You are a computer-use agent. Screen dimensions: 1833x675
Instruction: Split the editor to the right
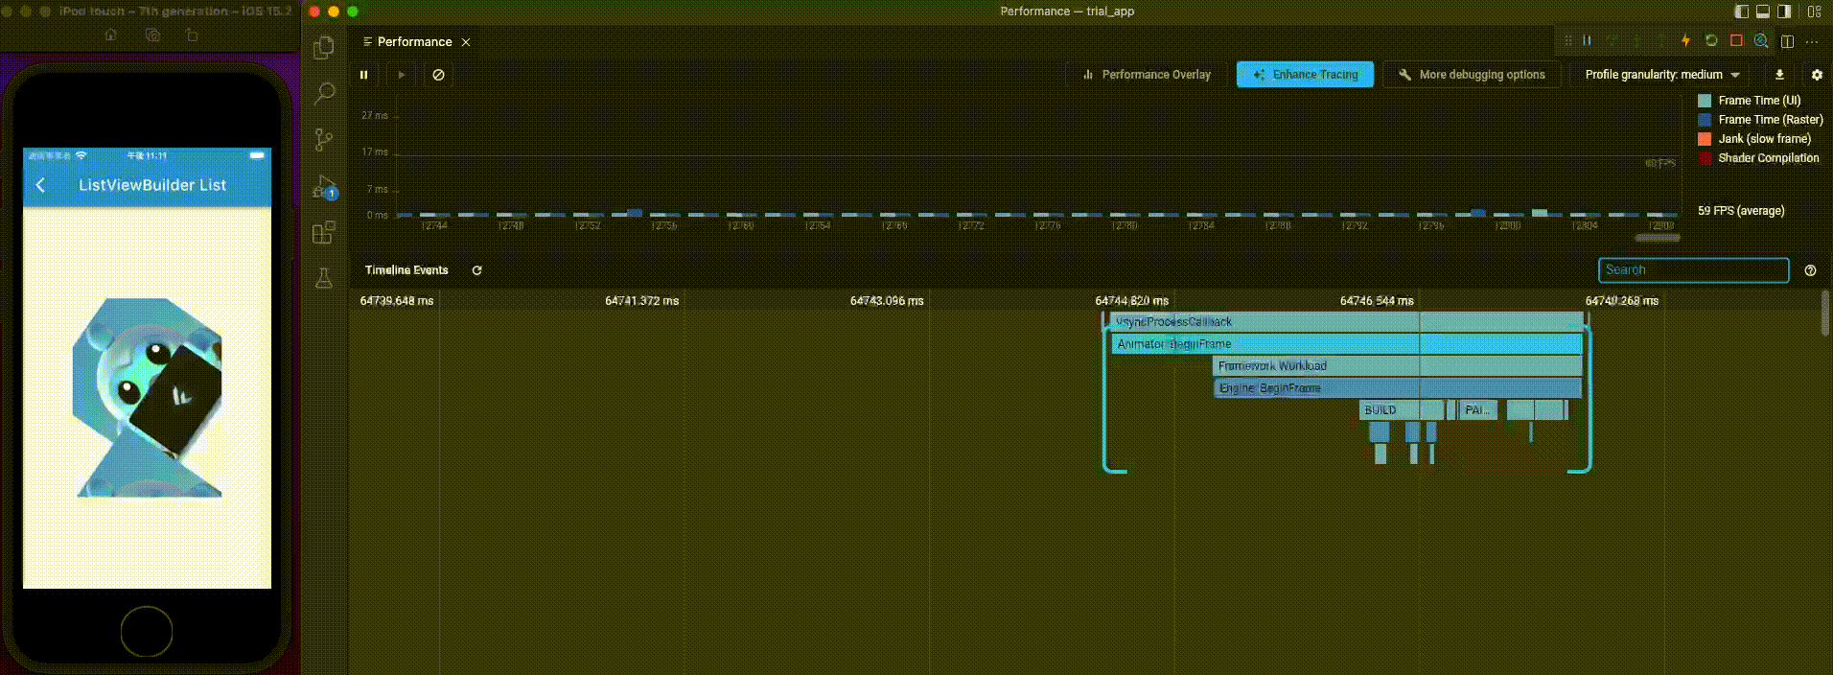(1787, 41)
